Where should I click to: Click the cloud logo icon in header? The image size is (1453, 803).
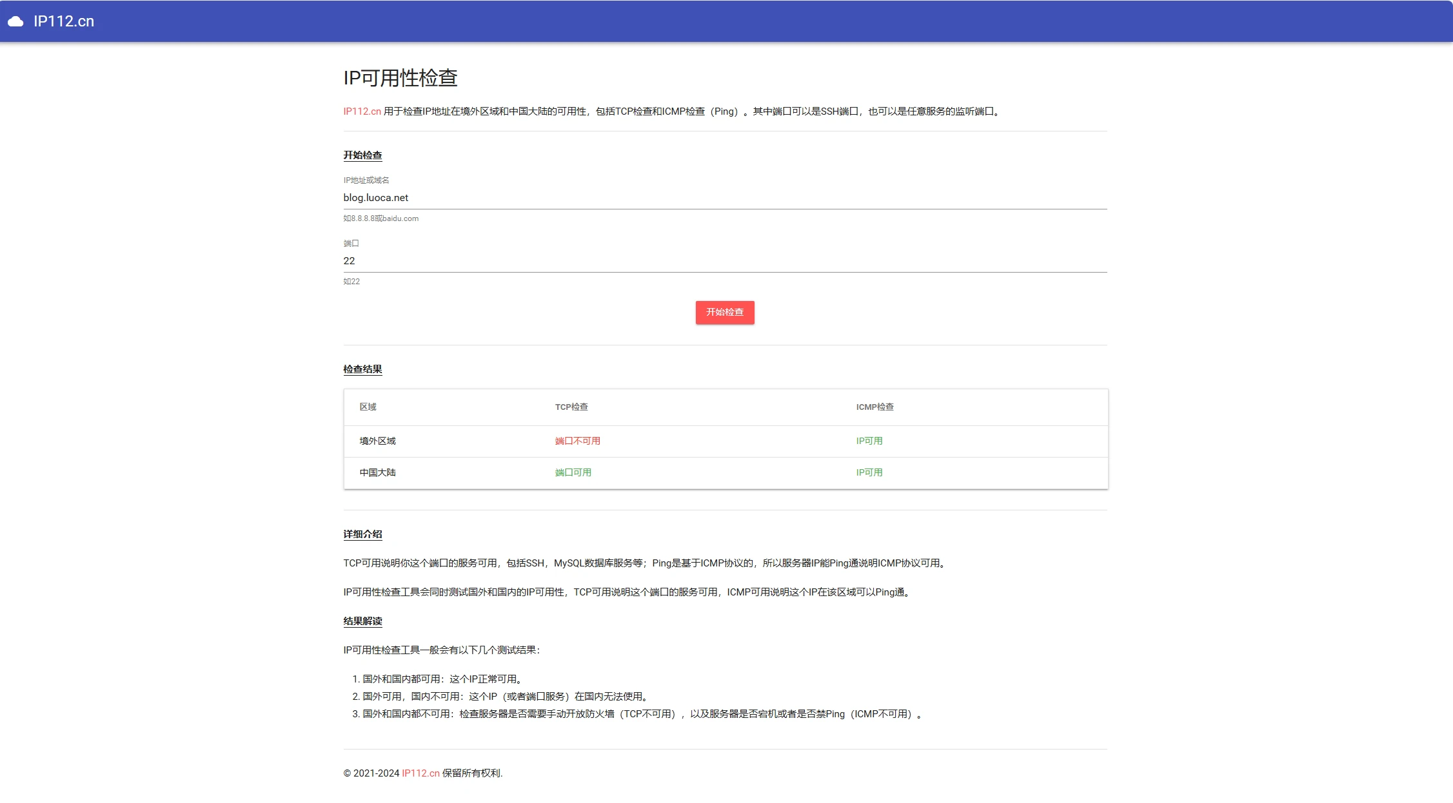click(x=15, y=21)
